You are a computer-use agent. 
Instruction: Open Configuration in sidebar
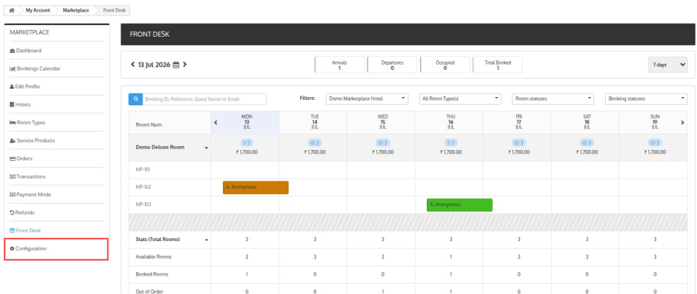(x=28, y=249)
